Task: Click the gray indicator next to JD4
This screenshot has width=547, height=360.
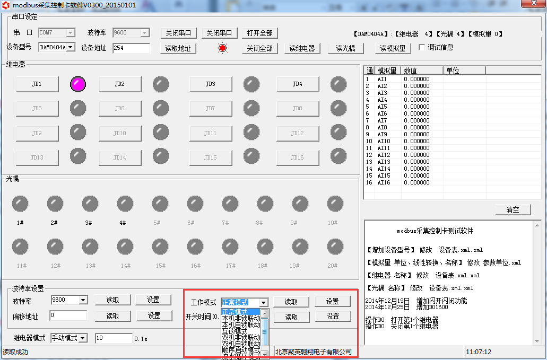Action: click(x=338, y=84)
